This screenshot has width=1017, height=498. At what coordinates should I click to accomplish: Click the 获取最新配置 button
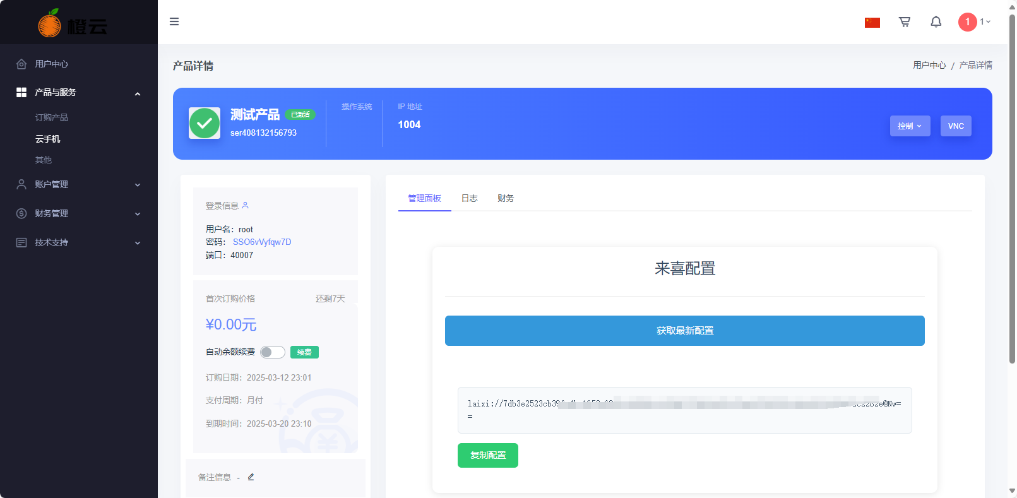[684, 331]
